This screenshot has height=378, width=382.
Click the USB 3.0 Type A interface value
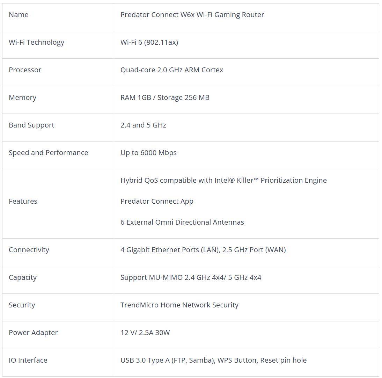point(213,360)
